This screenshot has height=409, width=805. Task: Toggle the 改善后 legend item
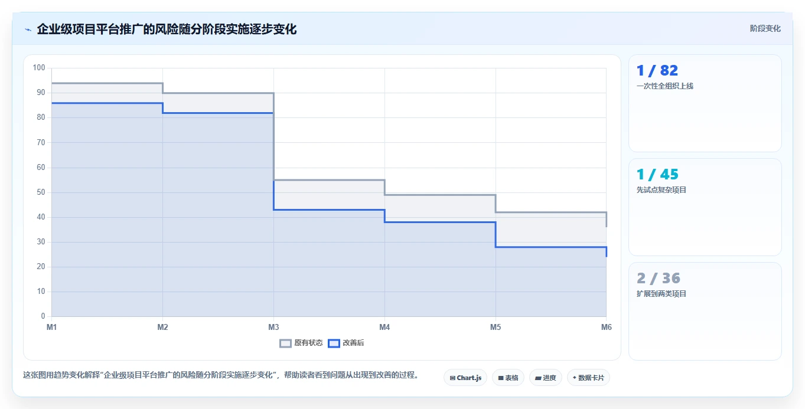(x=346, y=343)
